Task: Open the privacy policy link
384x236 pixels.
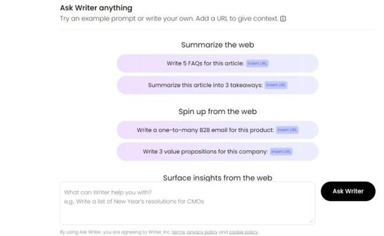Action: coord(202,232)
